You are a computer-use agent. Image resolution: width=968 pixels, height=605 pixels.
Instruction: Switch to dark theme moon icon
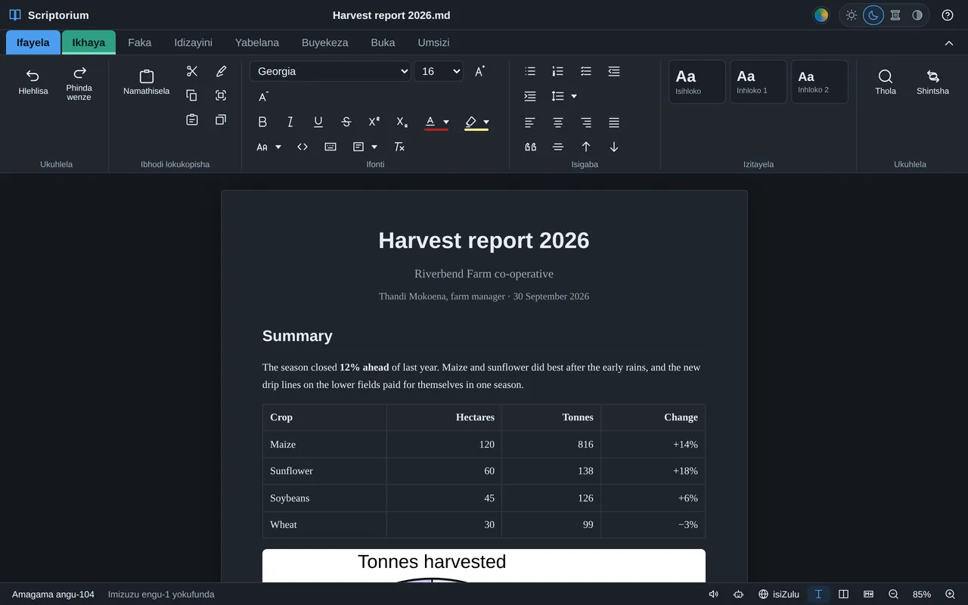(x=873, y=15)
